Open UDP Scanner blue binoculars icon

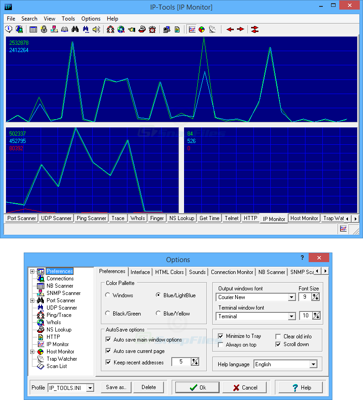click(x=86, y=29)
